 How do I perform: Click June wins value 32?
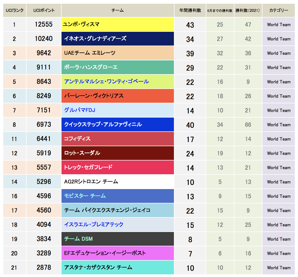click(220, 53)
